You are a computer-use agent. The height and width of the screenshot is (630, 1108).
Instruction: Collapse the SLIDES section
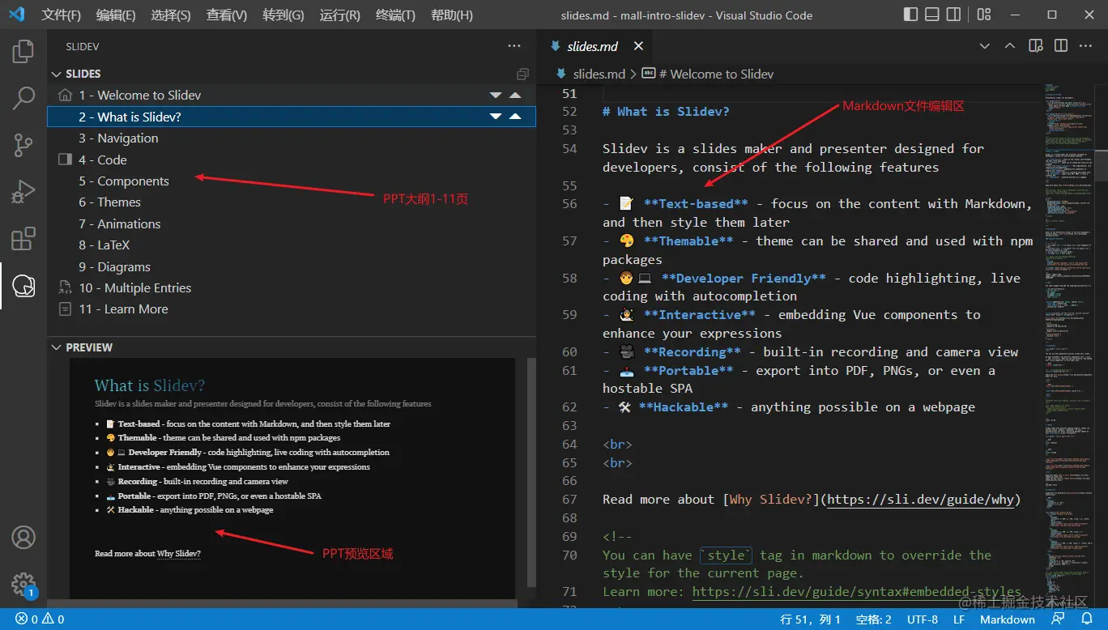tap(56, 74)
